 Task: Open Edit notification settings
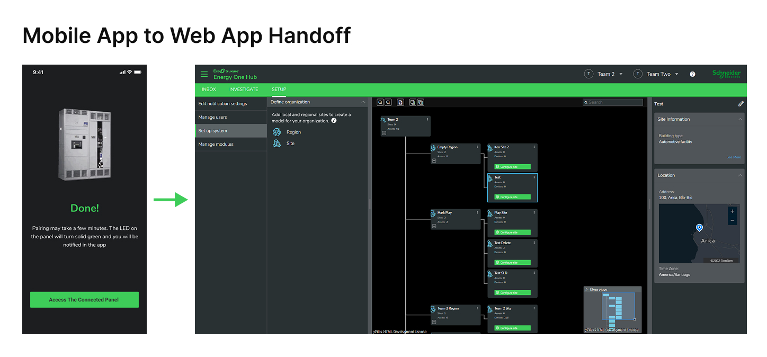231,104
